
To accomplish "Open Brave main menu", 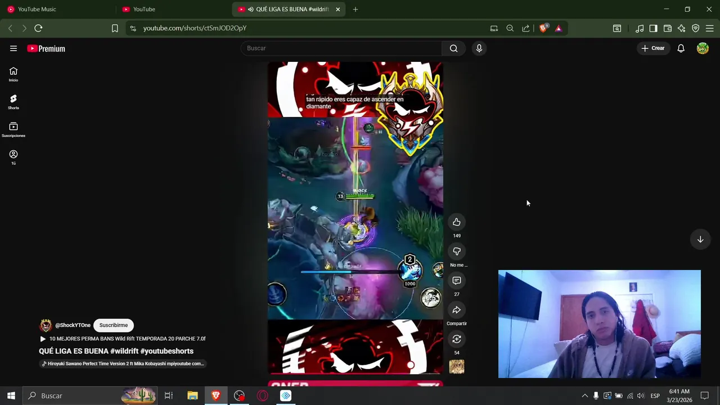I will (709, 28).
